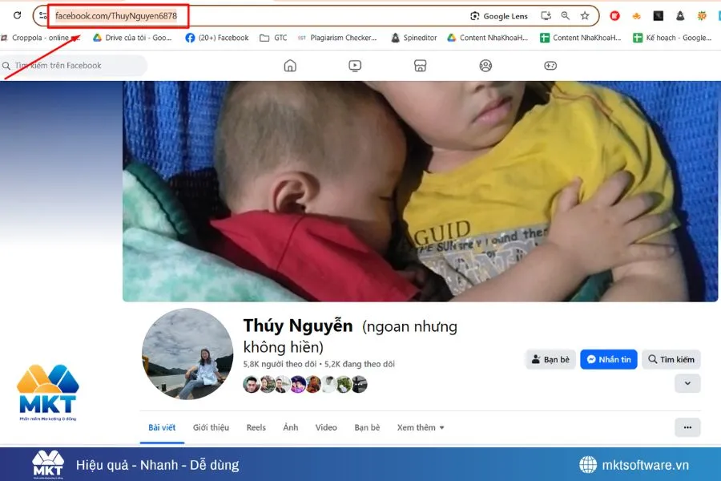
Task: Switch to the 'Giới thiệu' tab
Action: (x=210, y=427)
